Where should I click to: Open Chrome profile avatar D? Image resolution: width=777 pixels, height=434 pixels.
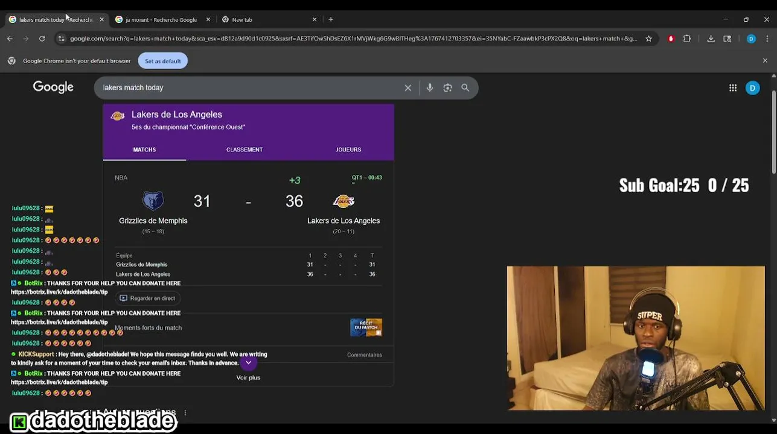pos(751,39)
